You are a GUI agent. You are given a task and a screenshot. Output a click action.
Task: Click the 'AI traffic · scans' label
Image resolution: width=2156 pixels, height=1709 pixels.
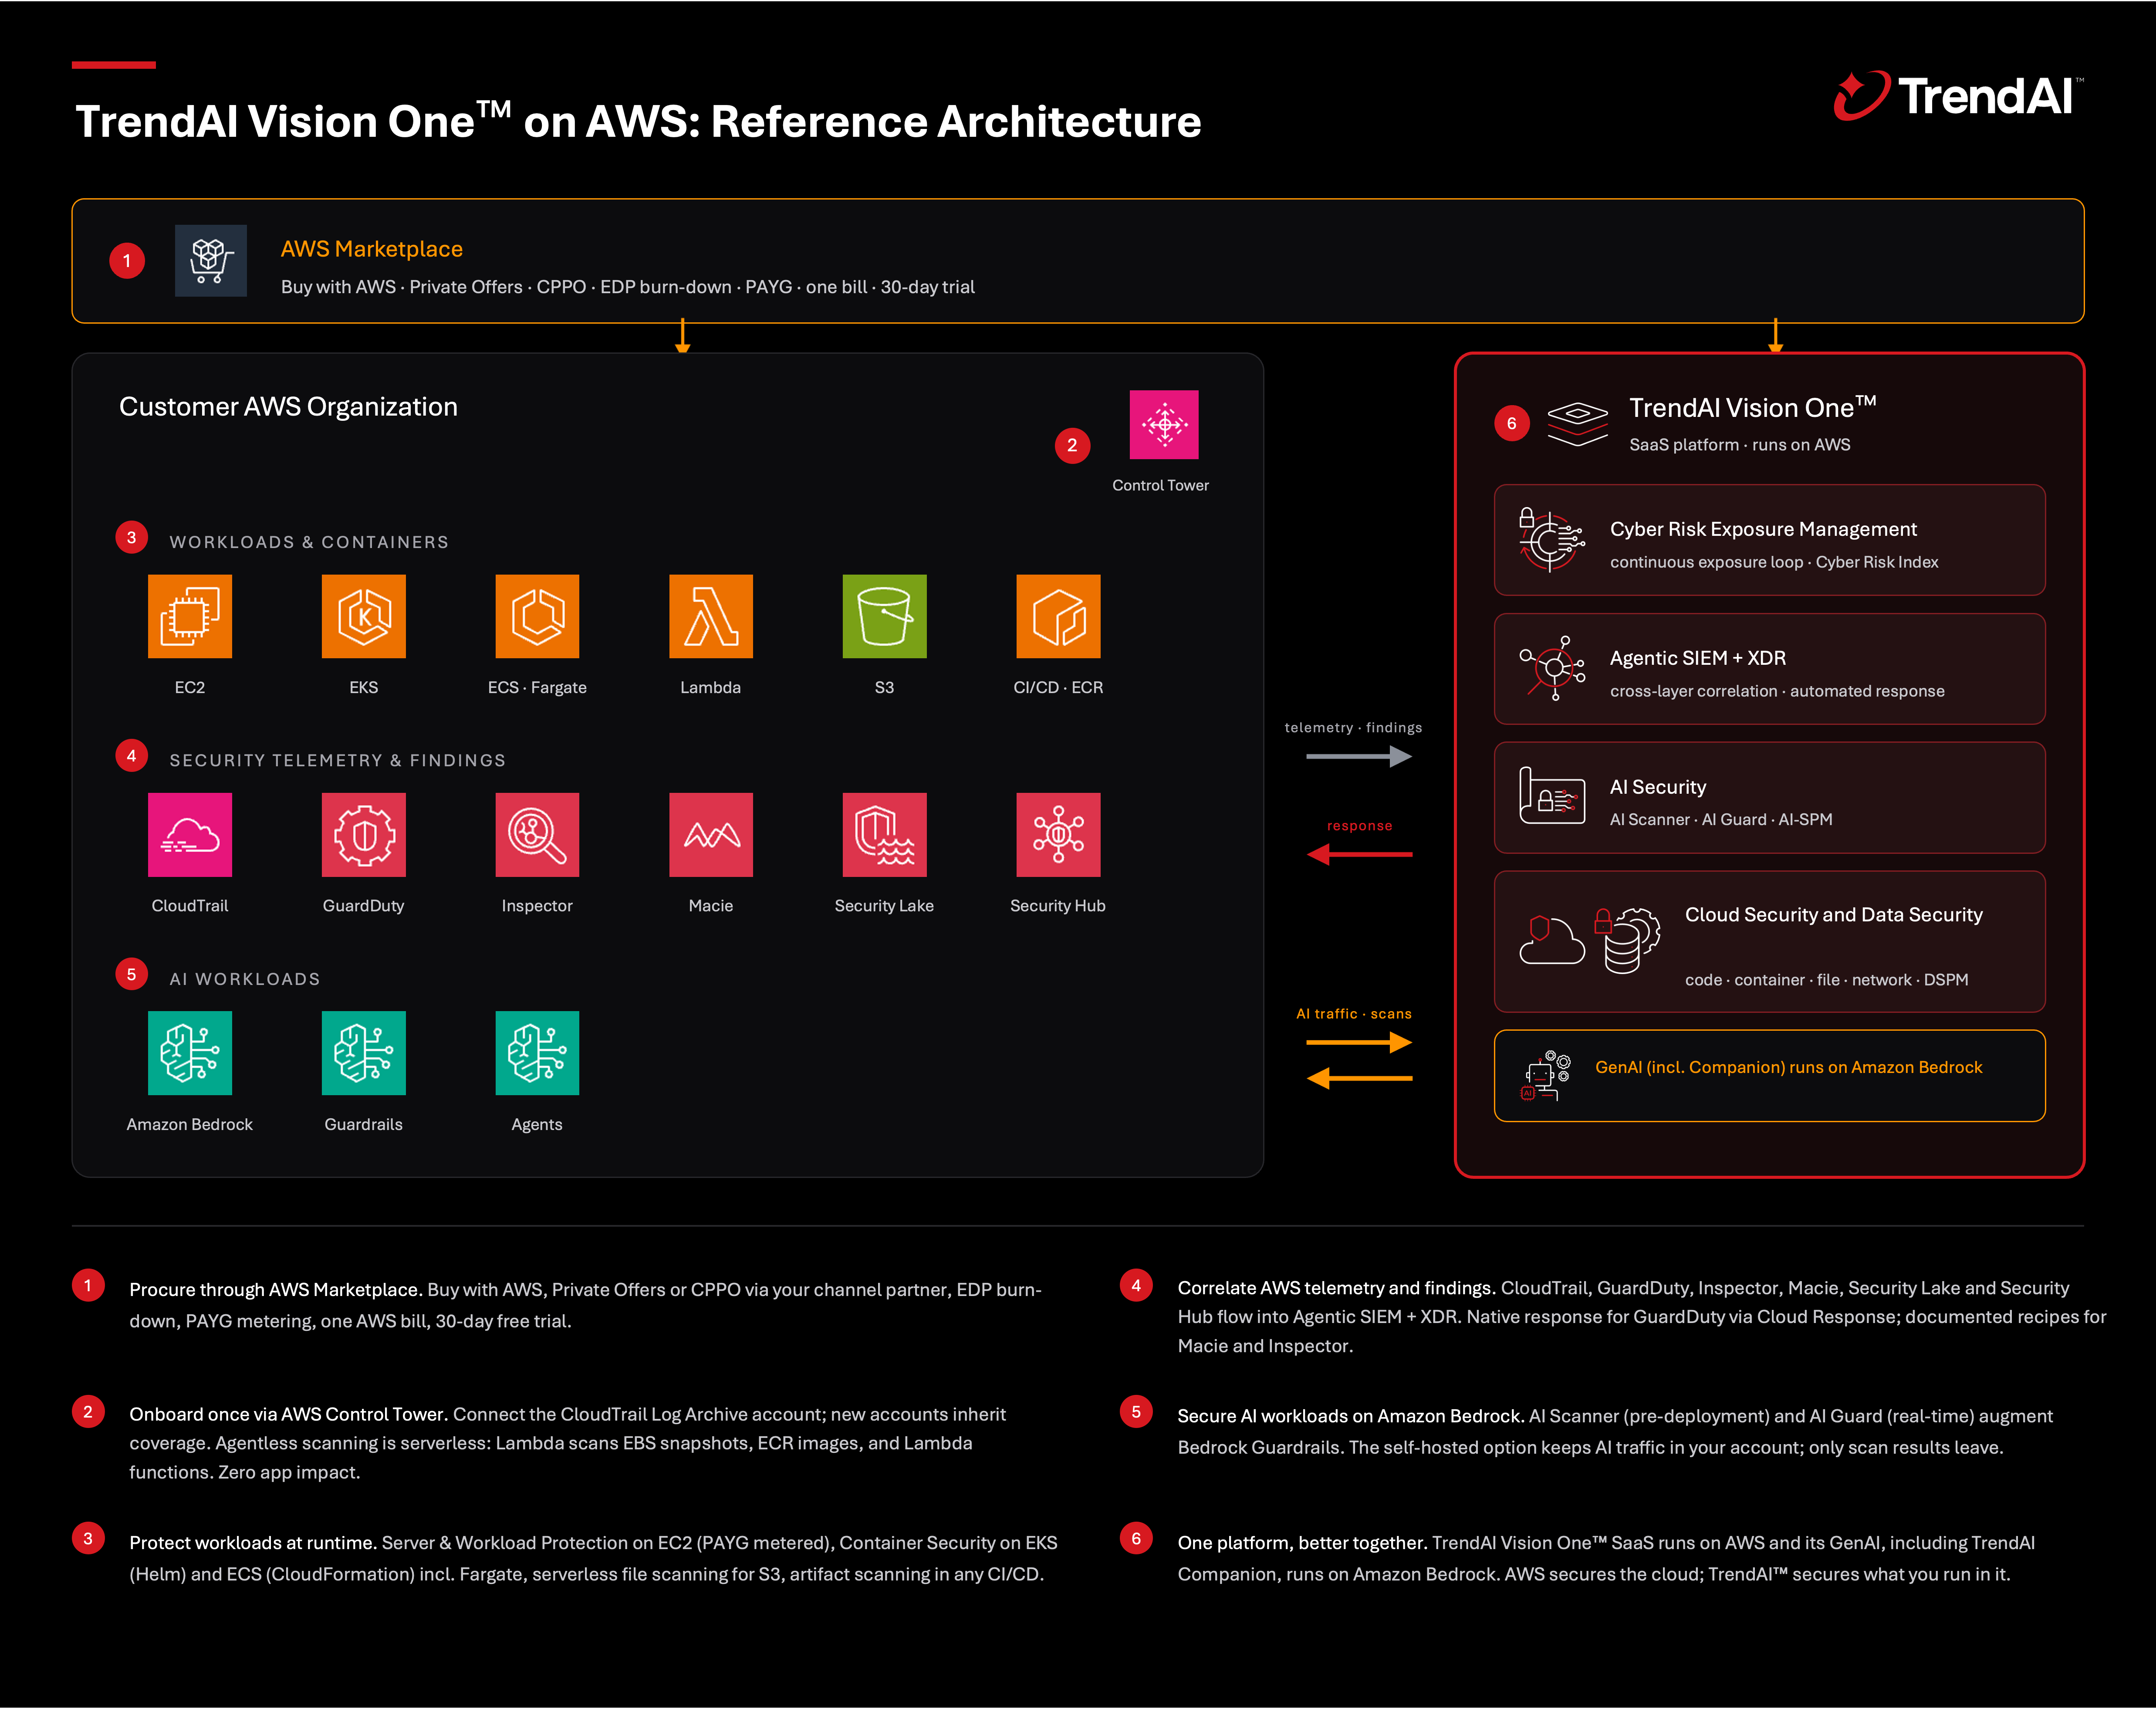(x=1354, y=1014)
